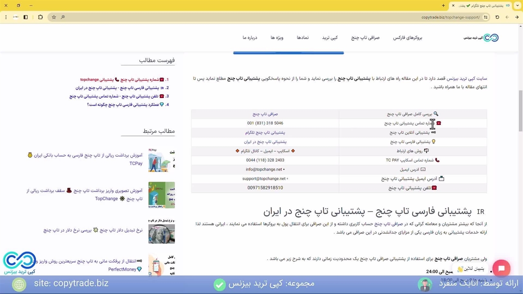Viewport: 523px width, 294px height.
Task: Click the پشتیبانی تاپ چنج تلگرام link
Action: (x=265, y=133)
